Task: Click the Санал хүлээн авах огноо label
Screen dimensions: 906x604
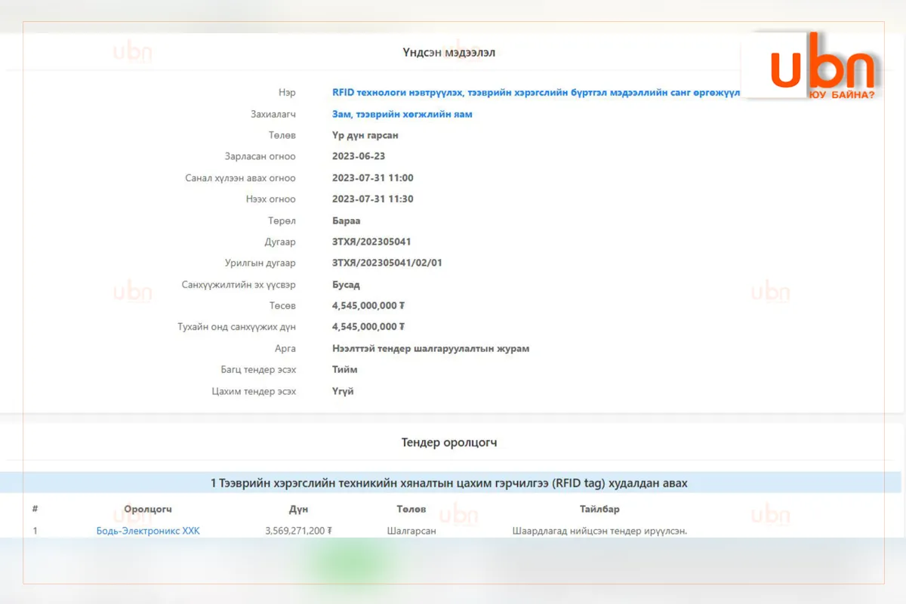Action: pos(241,178)
